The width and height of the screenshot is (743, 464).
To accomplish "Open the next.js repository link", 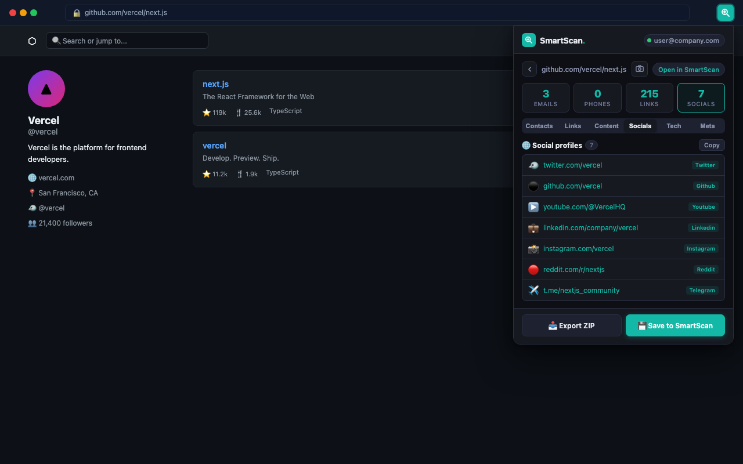I will tap(215, 84).
